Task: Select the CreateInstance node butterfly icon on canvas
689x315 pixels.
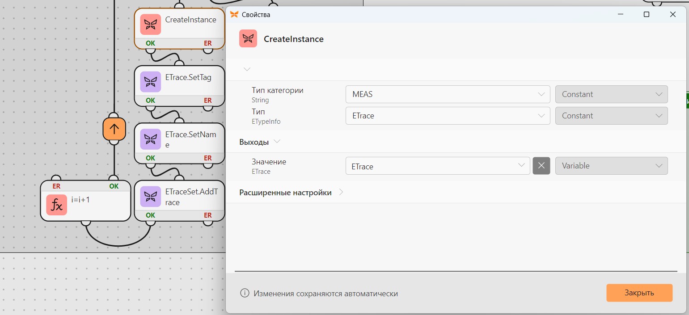Action: pos(151,24)
